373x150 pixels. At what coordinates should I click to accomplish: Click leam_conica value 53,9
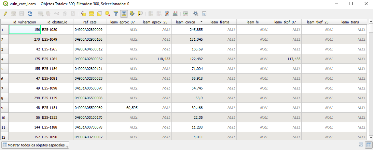pyautogui.click(x=188, y=98)
